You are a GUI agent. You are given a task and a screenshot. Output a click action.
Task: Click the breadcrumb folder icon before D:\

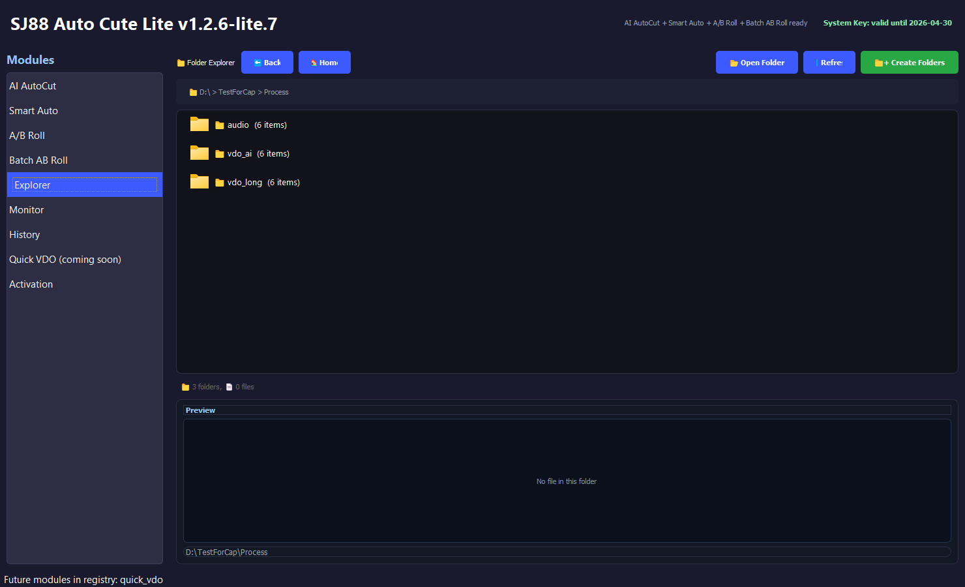(x=193, y=93)
